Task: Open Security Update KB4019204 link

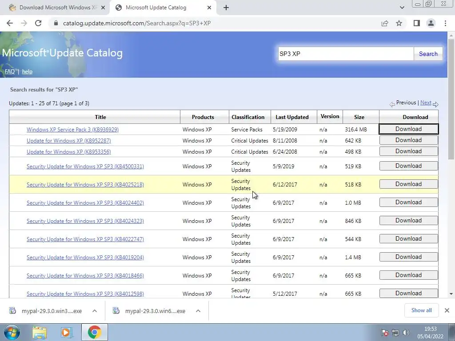Action: (x=85, y=258)
